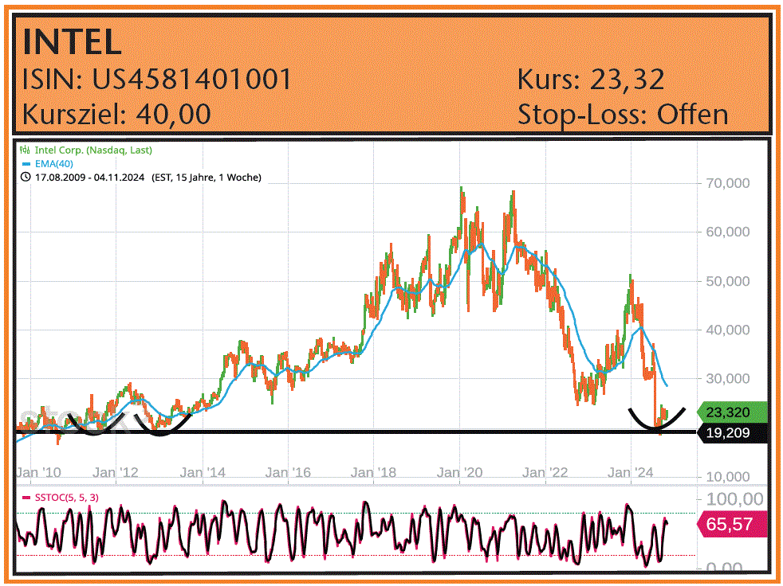Image resolution: width=783 pixels, height=586 pixels.
Task: Click the Jan '20 time axis label
Action: (x=459, y=472)
